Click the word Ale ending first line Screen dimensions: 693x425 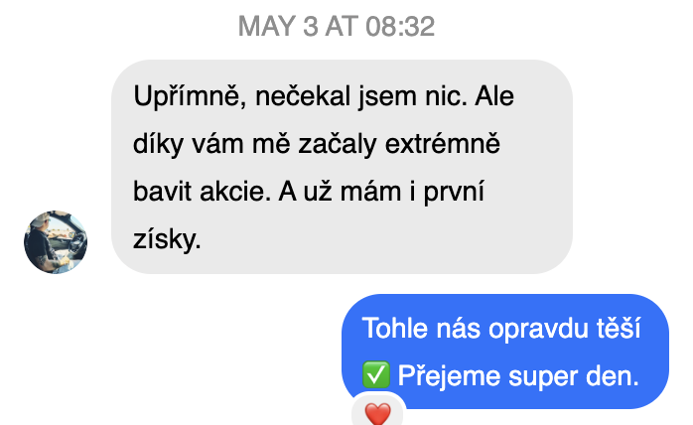494,96
